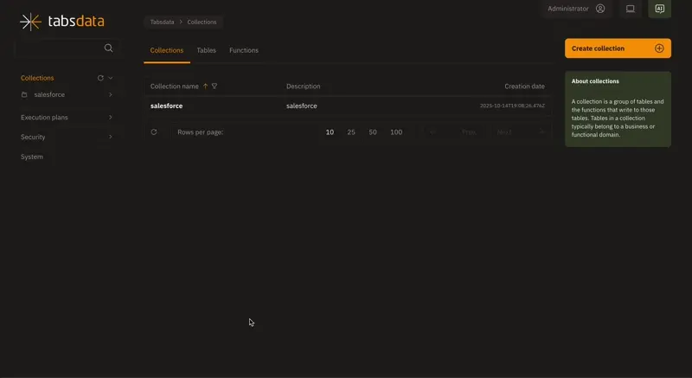692x378 pixels.
Task: Open the Collections sidebar heading
Action: point(37,78)
